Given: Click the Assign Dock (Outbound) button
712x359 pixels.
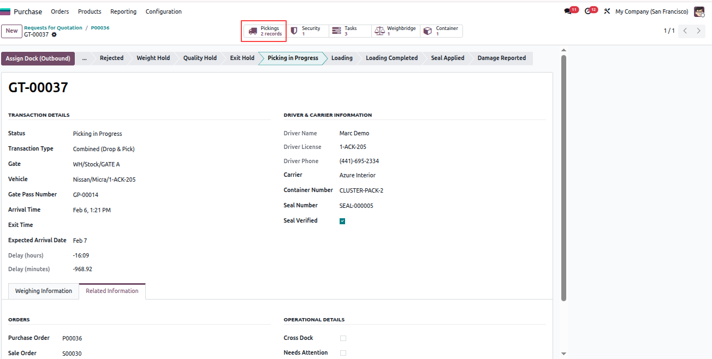Looking at the screenshot, I should tap(38, 58).
